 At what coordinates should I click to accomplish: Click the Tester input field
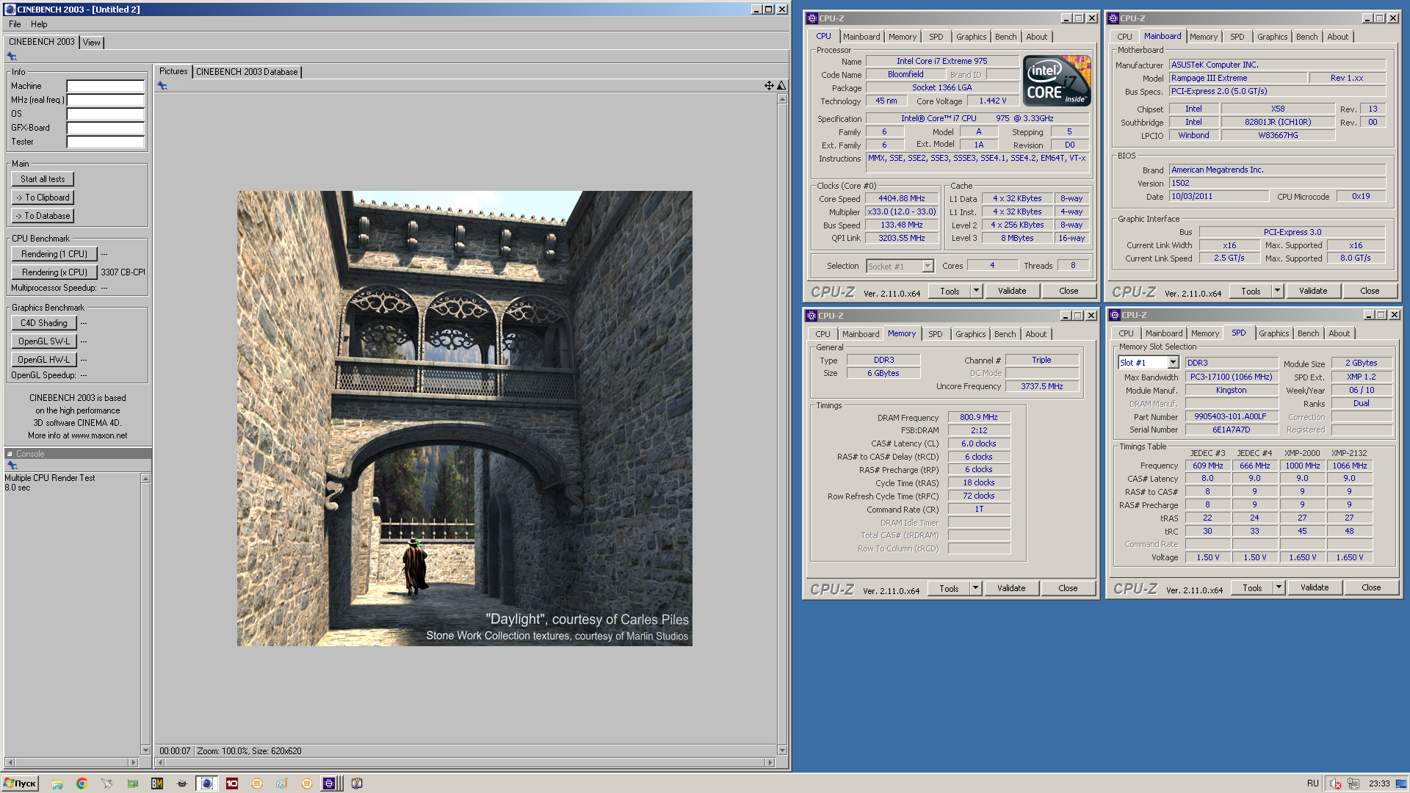click(x=105, y=142)
